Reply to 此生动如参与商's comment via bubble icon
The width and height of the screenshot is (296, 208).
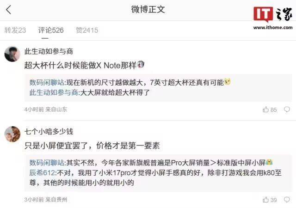287,110
